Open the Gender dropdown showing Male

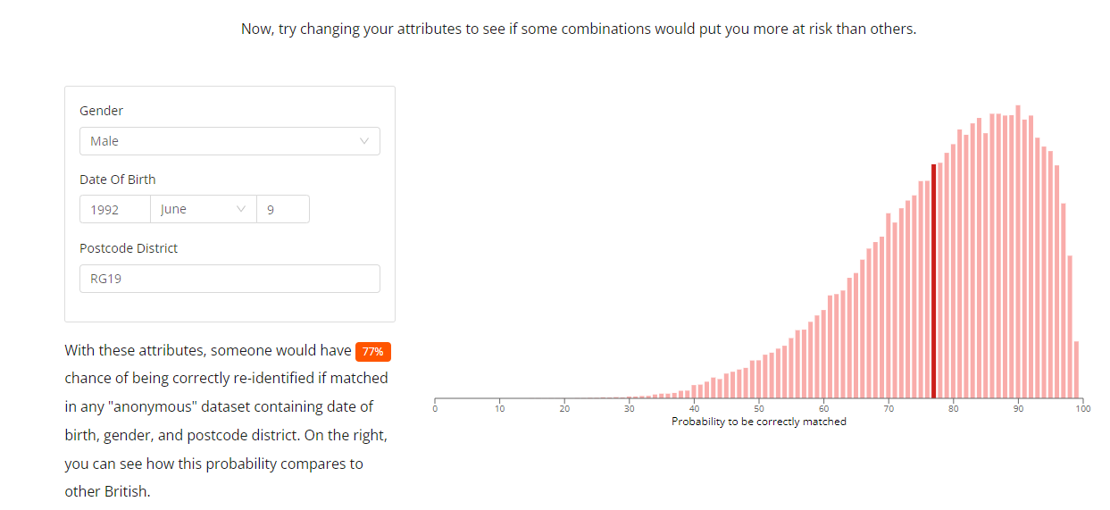[230, 141]
